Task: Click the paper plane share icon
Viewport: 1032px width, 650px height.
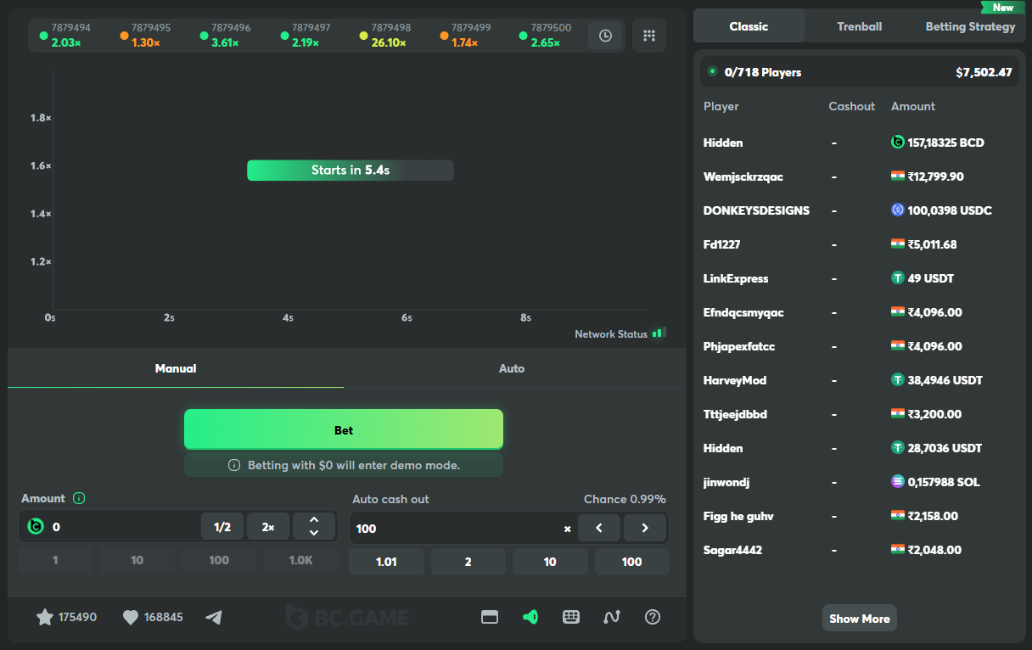Action: pyautogui.click(x=214, y=617)
